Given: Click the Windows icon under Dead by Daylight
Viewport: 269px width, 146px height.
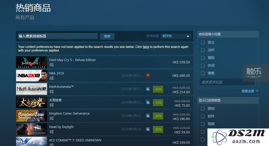Looking at the screenshot, I should (x=51, y=132).
